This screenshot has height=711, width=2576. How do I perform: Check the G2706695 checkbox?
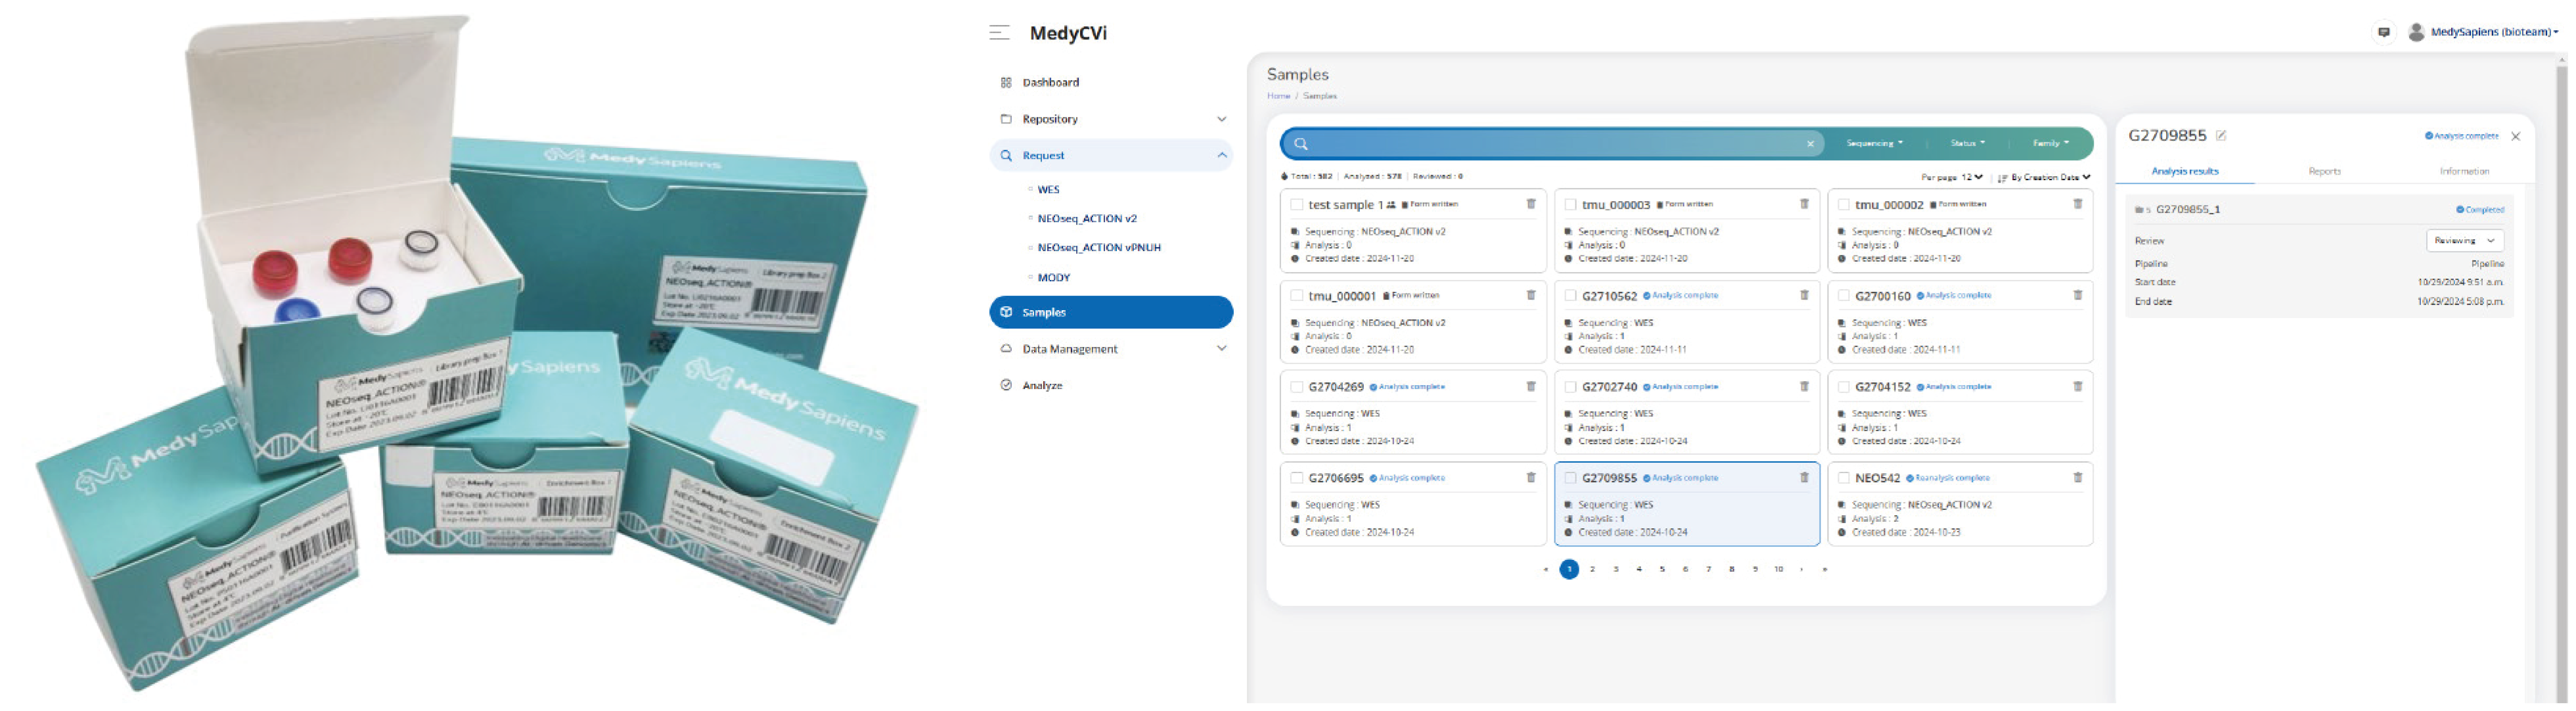(1296, 478)
